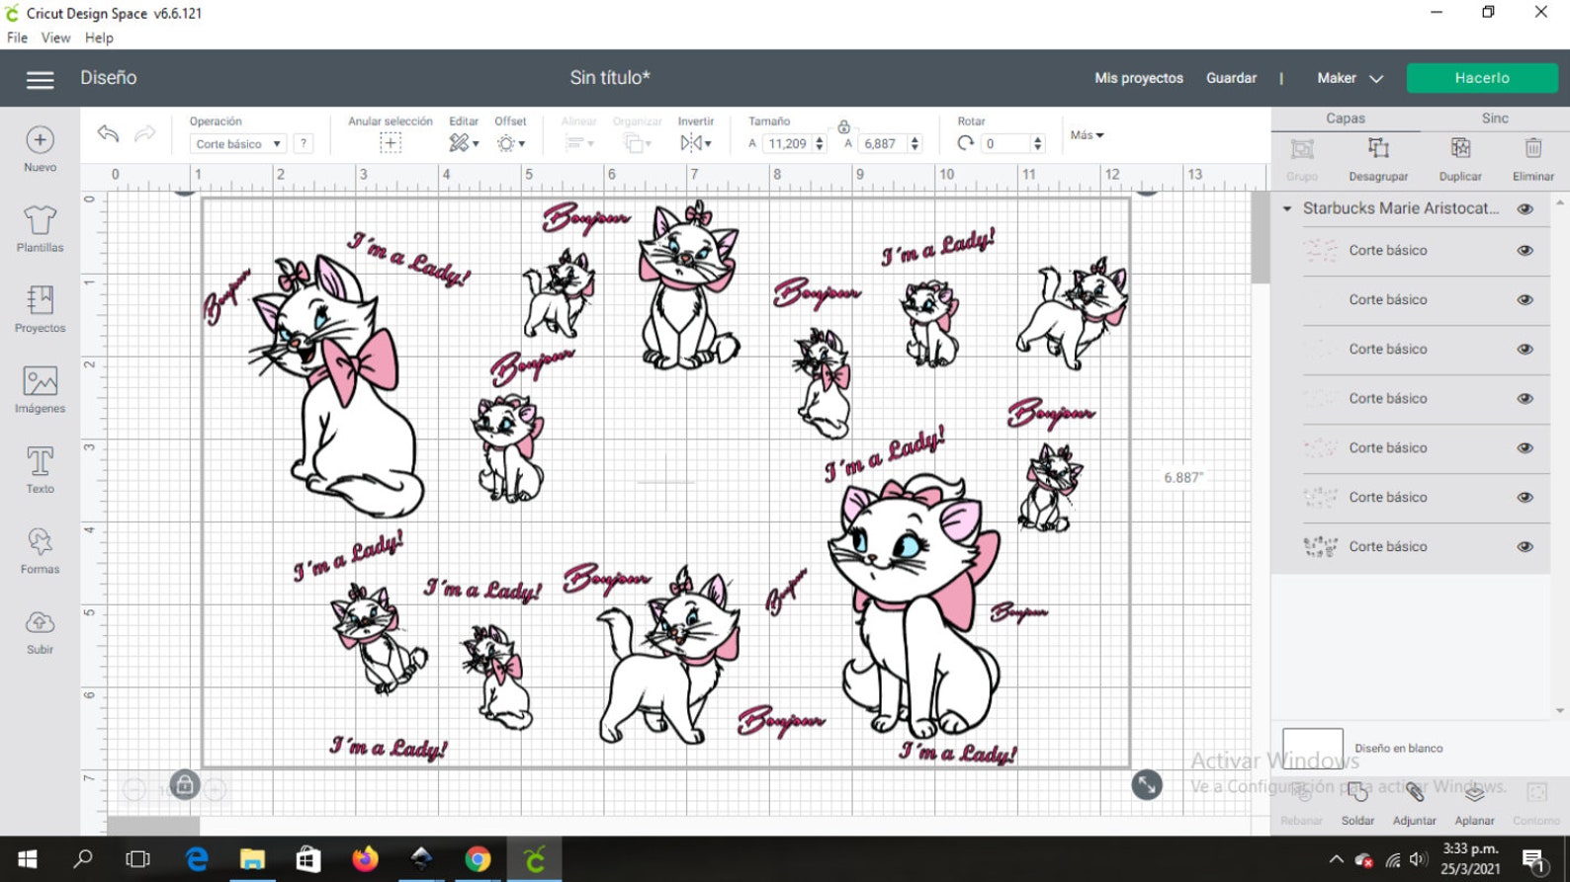Open the Editar tool
Image resolution: width=1570 pixels, height=882 pixels.
tap(458, 143)
